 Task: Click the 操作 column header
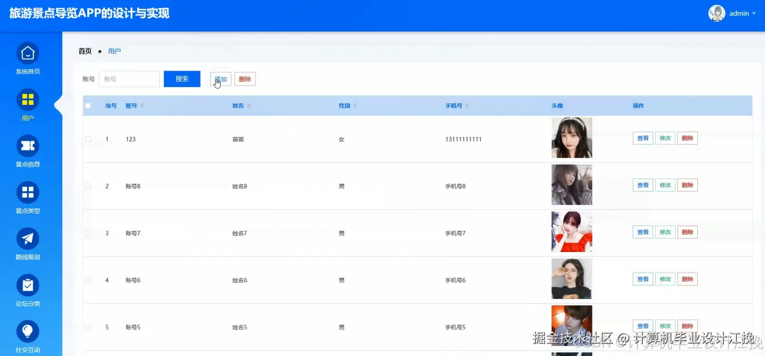pyautogui.click(x=638, y=106)
